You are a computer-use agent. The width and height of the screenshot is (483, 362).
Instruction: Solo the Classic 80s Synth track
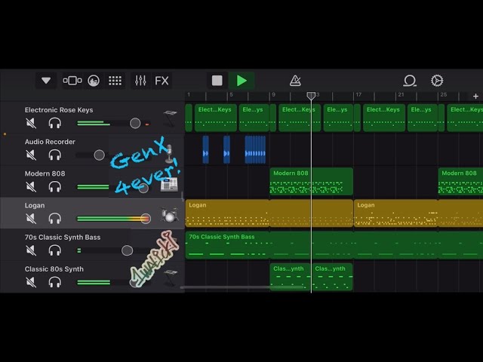point(55,282)
